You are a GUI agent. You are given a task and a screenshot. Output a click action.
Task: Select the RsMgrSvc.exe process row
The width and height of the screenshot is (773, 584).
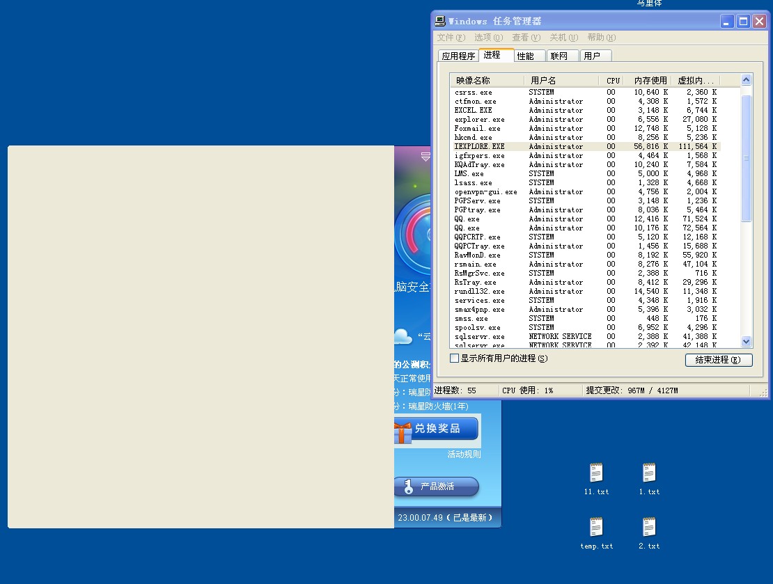click(x=586, y=273)
